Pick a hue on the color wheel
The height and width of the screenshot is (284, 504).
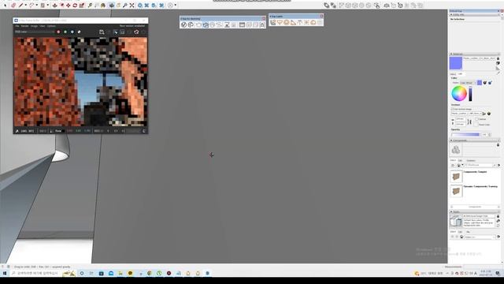pyautogui.click(x=459, y=93)
